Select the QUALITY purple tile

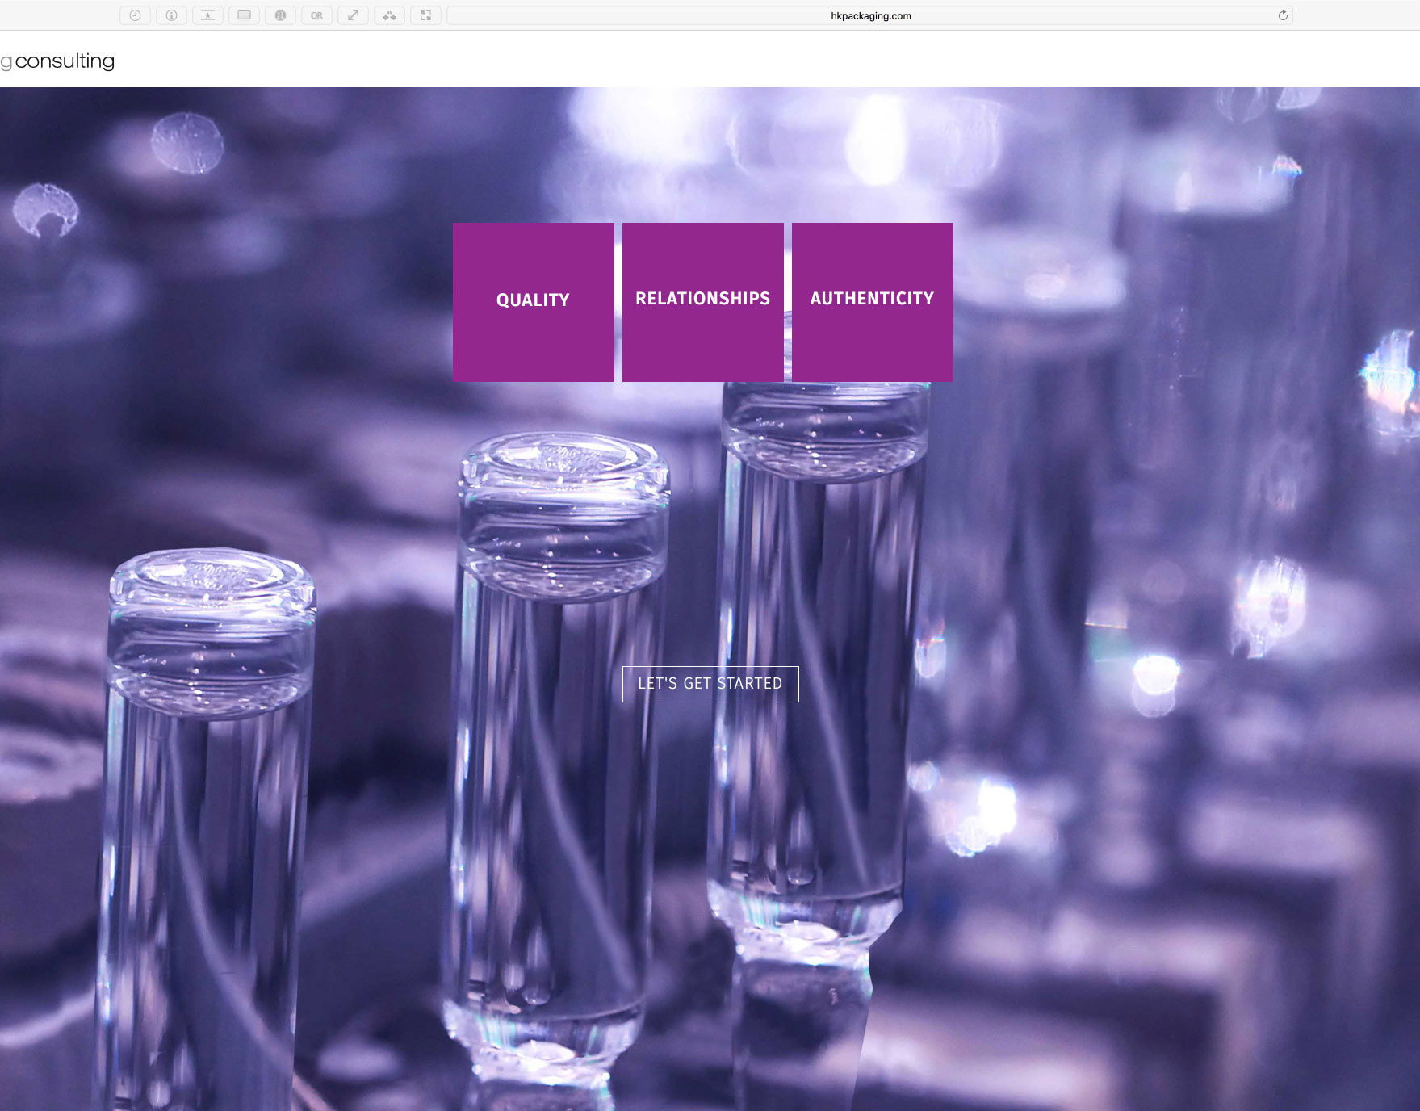(533, 302)
